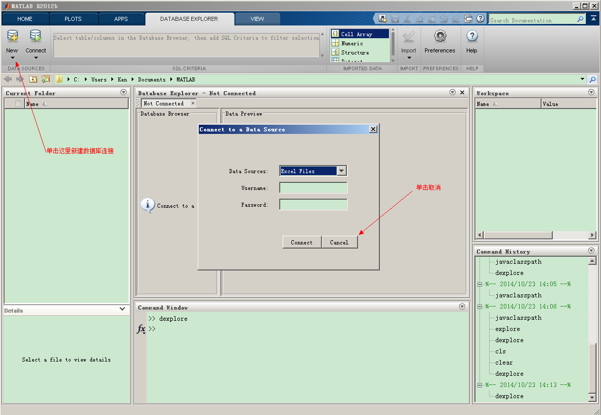Viewport: 601px width, 415px height.
Task: Open the Data Sources dropdown list
Action: click(342, 171)
